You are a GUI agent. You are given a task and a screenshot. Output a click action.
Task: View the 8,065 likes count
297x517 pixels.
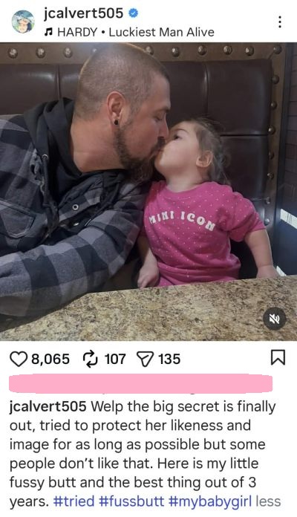click(50, 359)
